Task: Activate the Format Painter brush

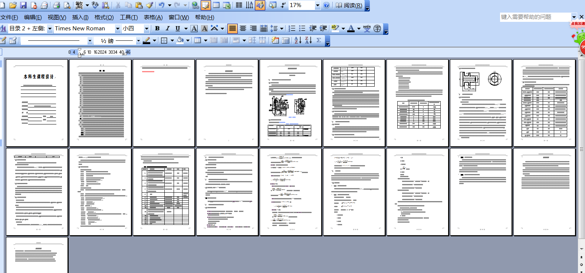Action: [149, 5]
